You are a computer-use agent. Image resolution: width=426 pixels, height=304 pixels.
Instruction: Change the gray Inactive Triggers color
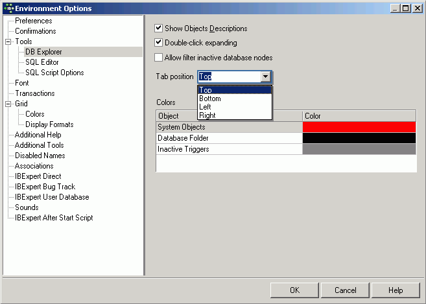pyautogui.click(x=359, y=149)
